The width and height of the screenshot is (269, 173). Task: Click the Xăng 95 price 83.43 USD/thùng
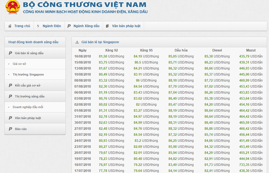click(146, 93)
